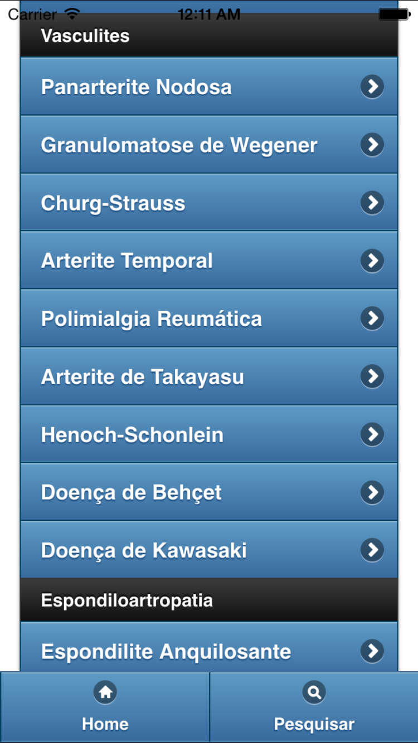
Task: Click arrow icon beside Panarterite Nodosa
Action: tap(372, 87)
